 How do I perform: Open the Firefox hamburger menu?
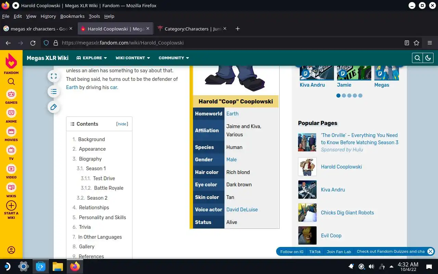[x=430, y=43]
